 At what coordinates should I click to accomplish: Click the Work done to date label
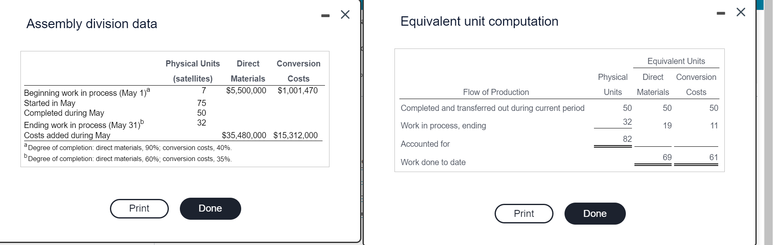433,162
